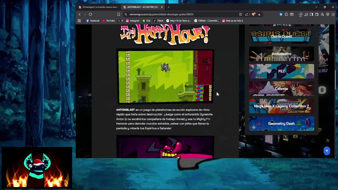Open reader mode icon in address bar

pos(240,14)
